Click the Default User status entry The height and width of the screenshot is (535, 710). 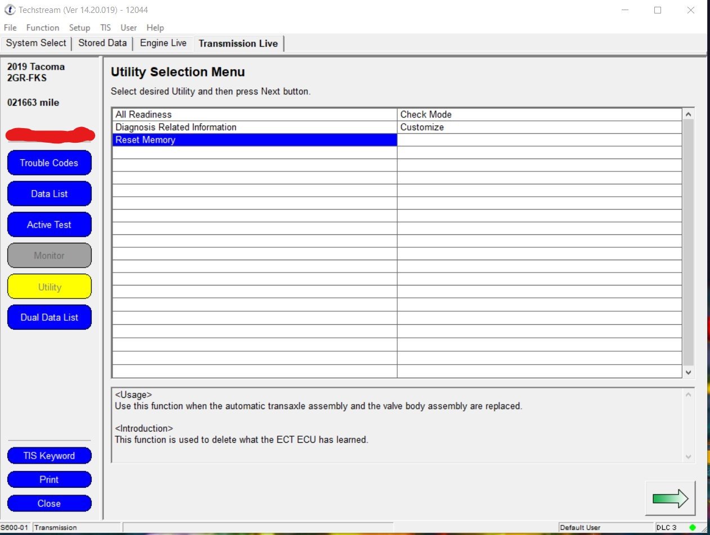580,528
